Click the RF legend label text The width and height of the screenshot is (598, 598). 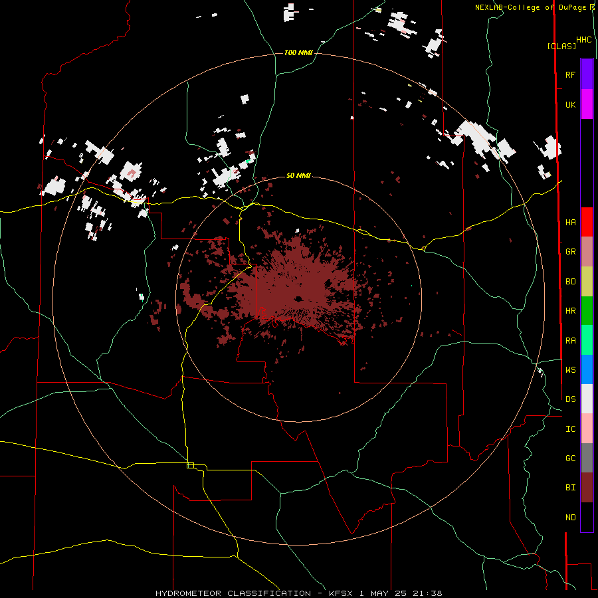[570, 74]
